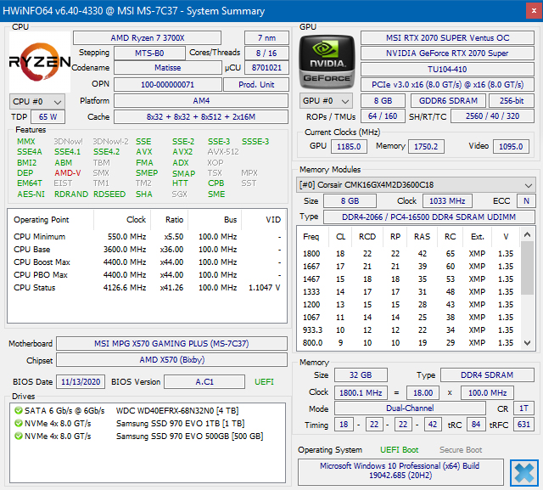Click the red AMD-V feature label
This screenshot has height=490, width=543.
pos(68,173)
